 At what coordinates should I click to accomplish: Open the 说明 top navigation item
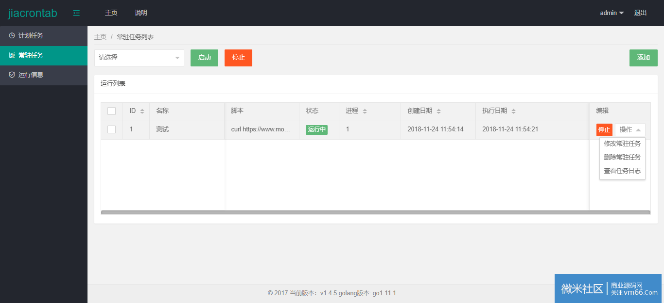coord(141,13)
